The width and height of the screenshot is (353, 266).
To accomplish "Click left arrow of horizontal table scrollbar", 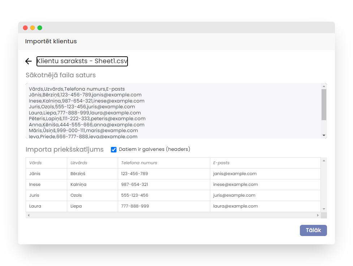I will [x=29, y=215].
